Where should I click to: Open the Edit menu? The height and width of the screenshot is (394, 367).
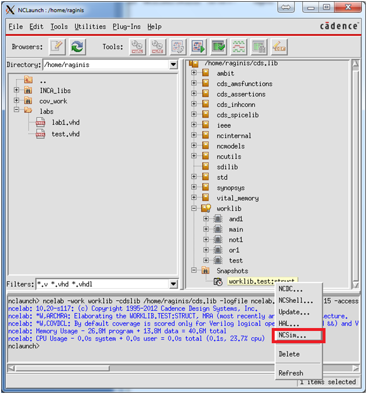tap(36, 26)
